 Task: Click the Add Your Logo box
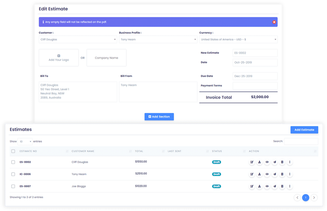(59, 58)
